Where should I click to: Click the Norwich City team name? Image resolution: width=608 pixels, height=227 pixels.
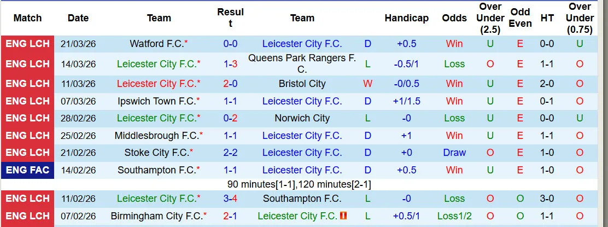[302, 118]
